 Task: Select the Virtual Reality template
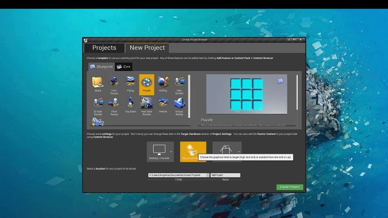click(179, 106)
